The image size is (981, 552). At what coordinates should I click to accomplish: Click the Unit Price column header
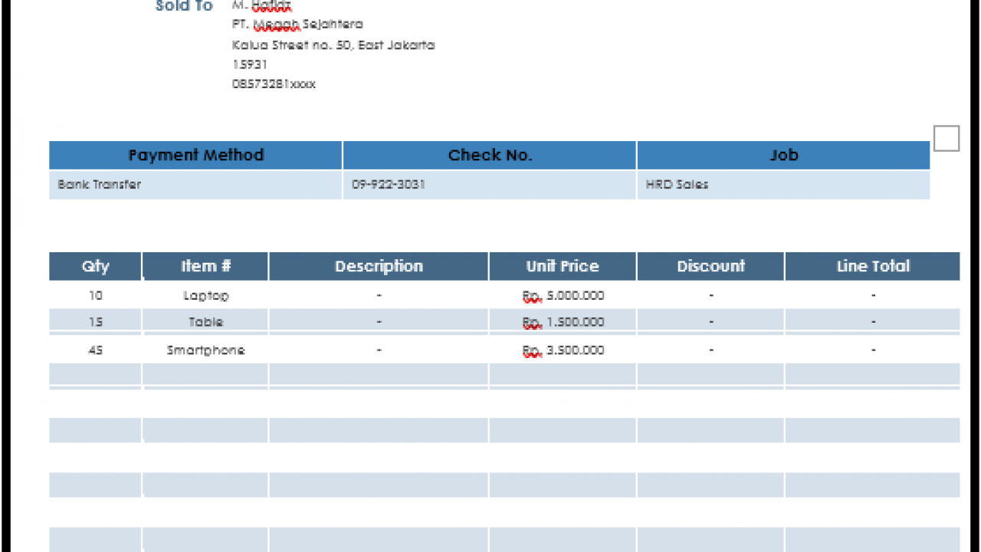(x=563, y=266)
